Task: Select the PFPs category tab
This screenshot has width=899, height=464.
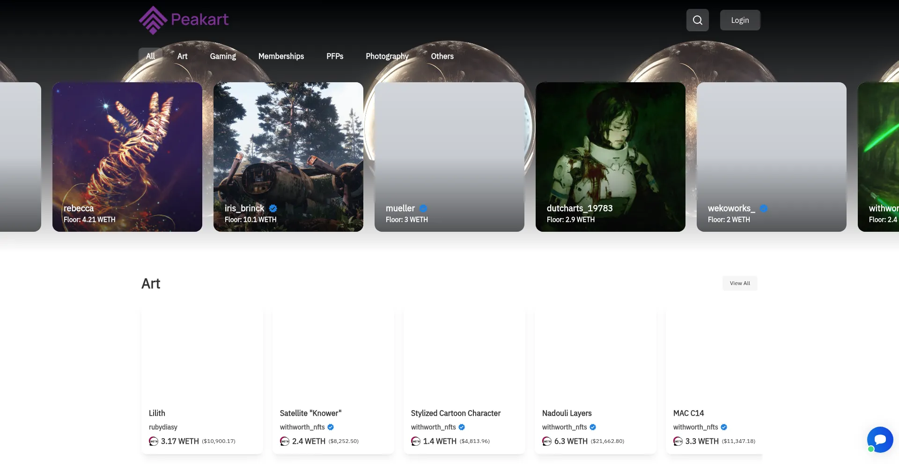Action: tap(335, 56)
